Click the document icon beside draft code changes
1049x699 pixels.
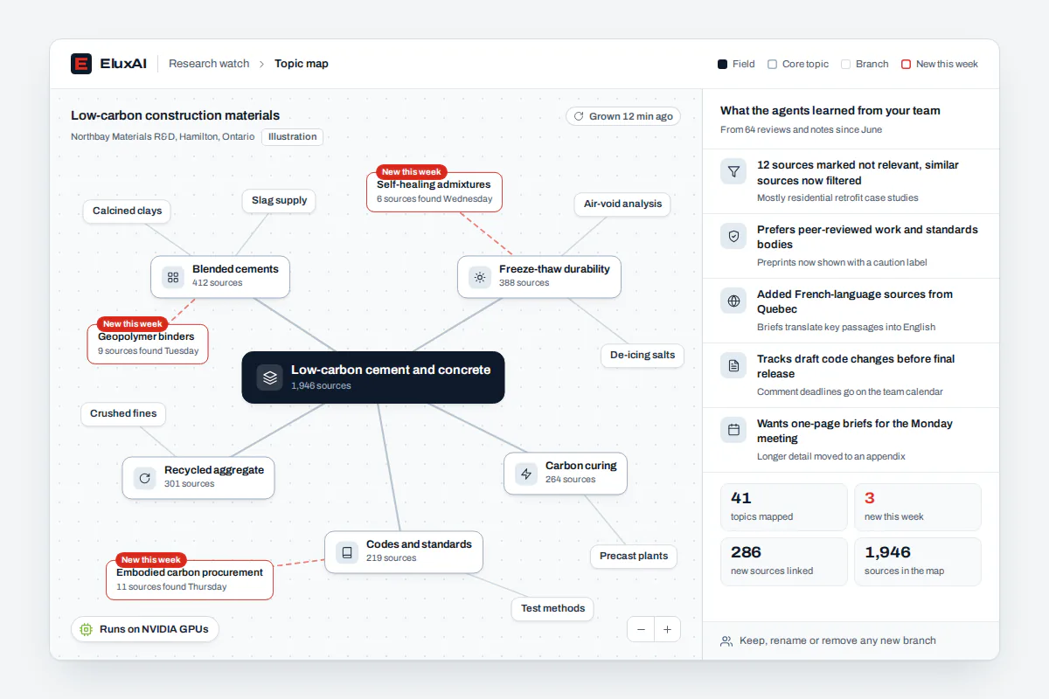(x=733, y=365)
